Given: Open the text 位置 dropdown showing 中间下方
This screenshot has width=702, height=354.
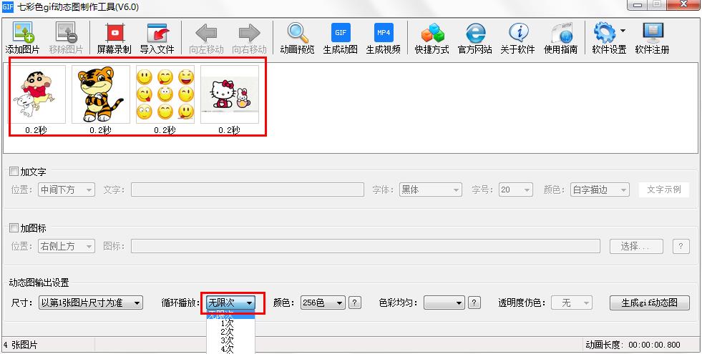Looking at the screenshot, I should (67, 190).
